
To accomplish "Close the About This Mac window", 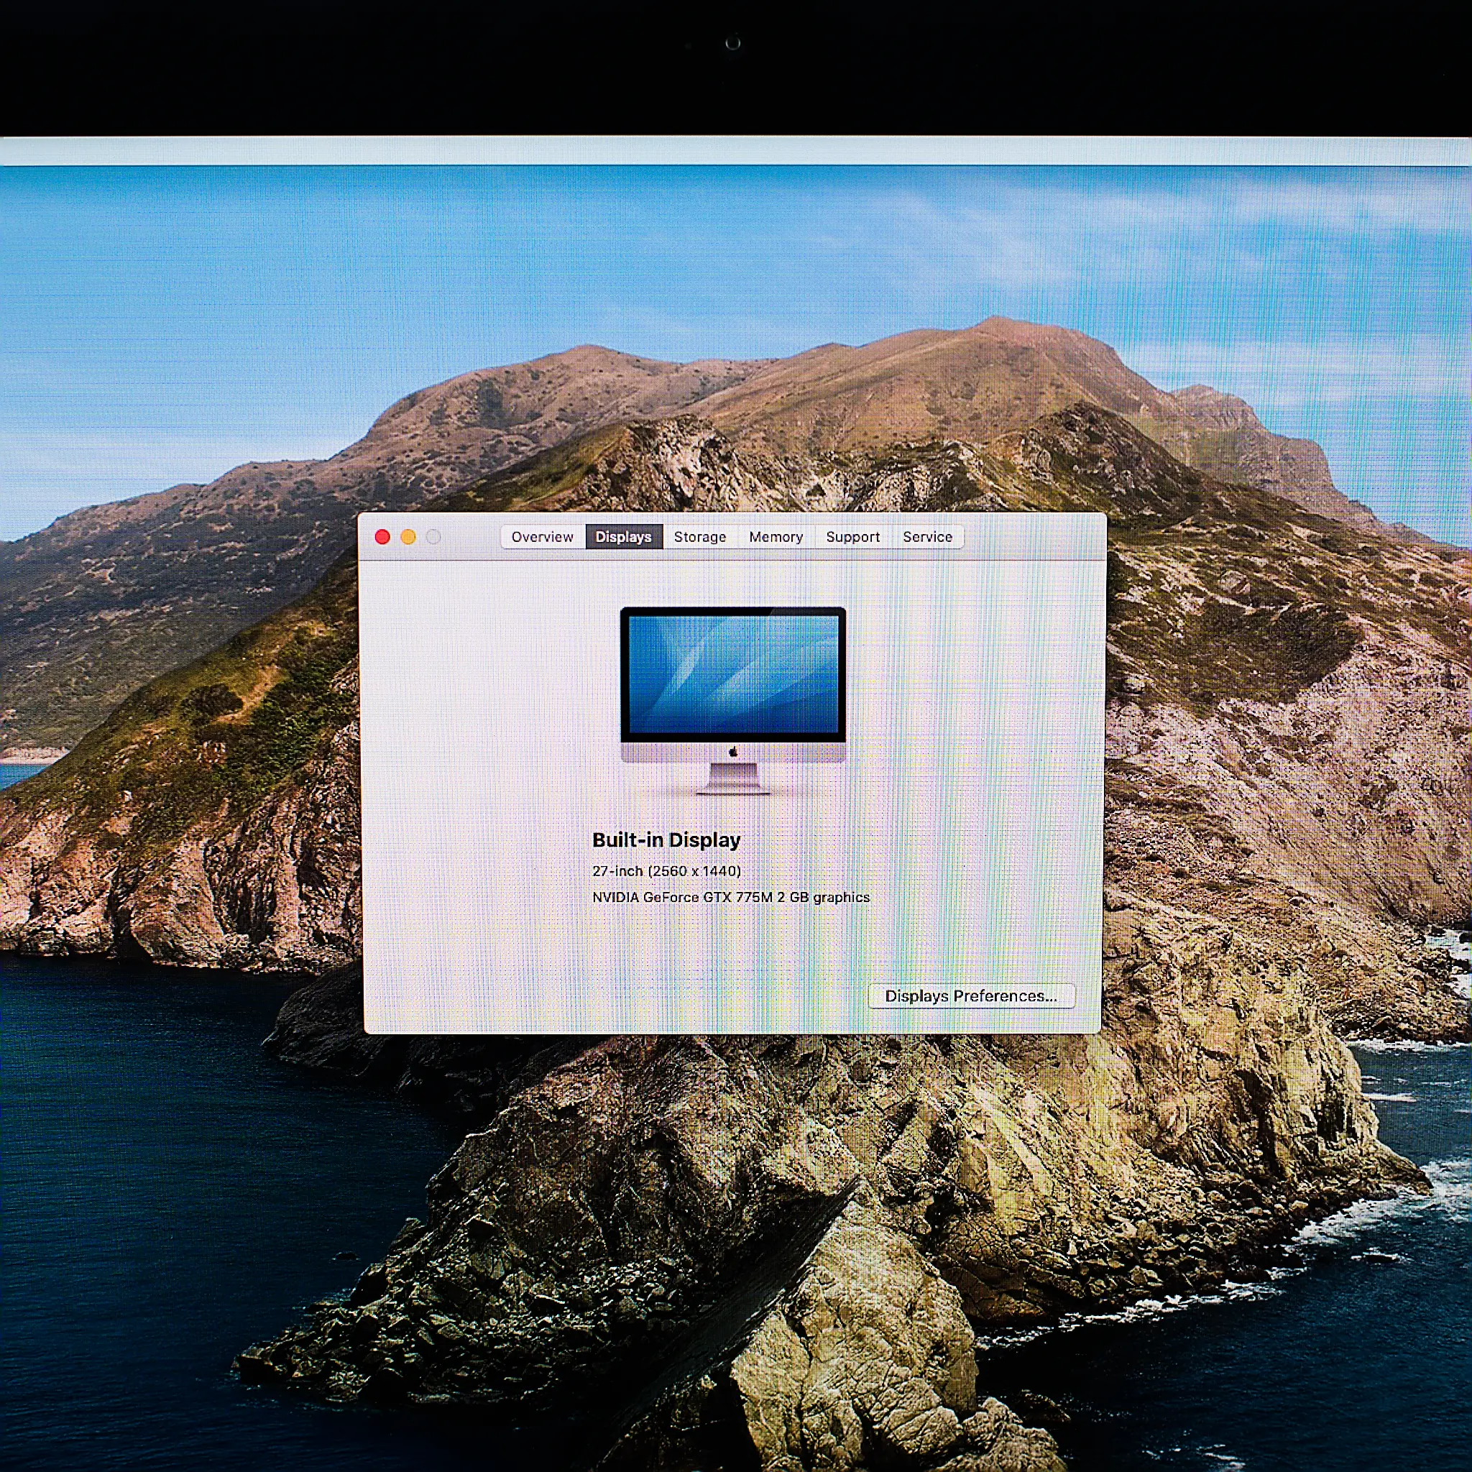I will click(x=382, y=537).
